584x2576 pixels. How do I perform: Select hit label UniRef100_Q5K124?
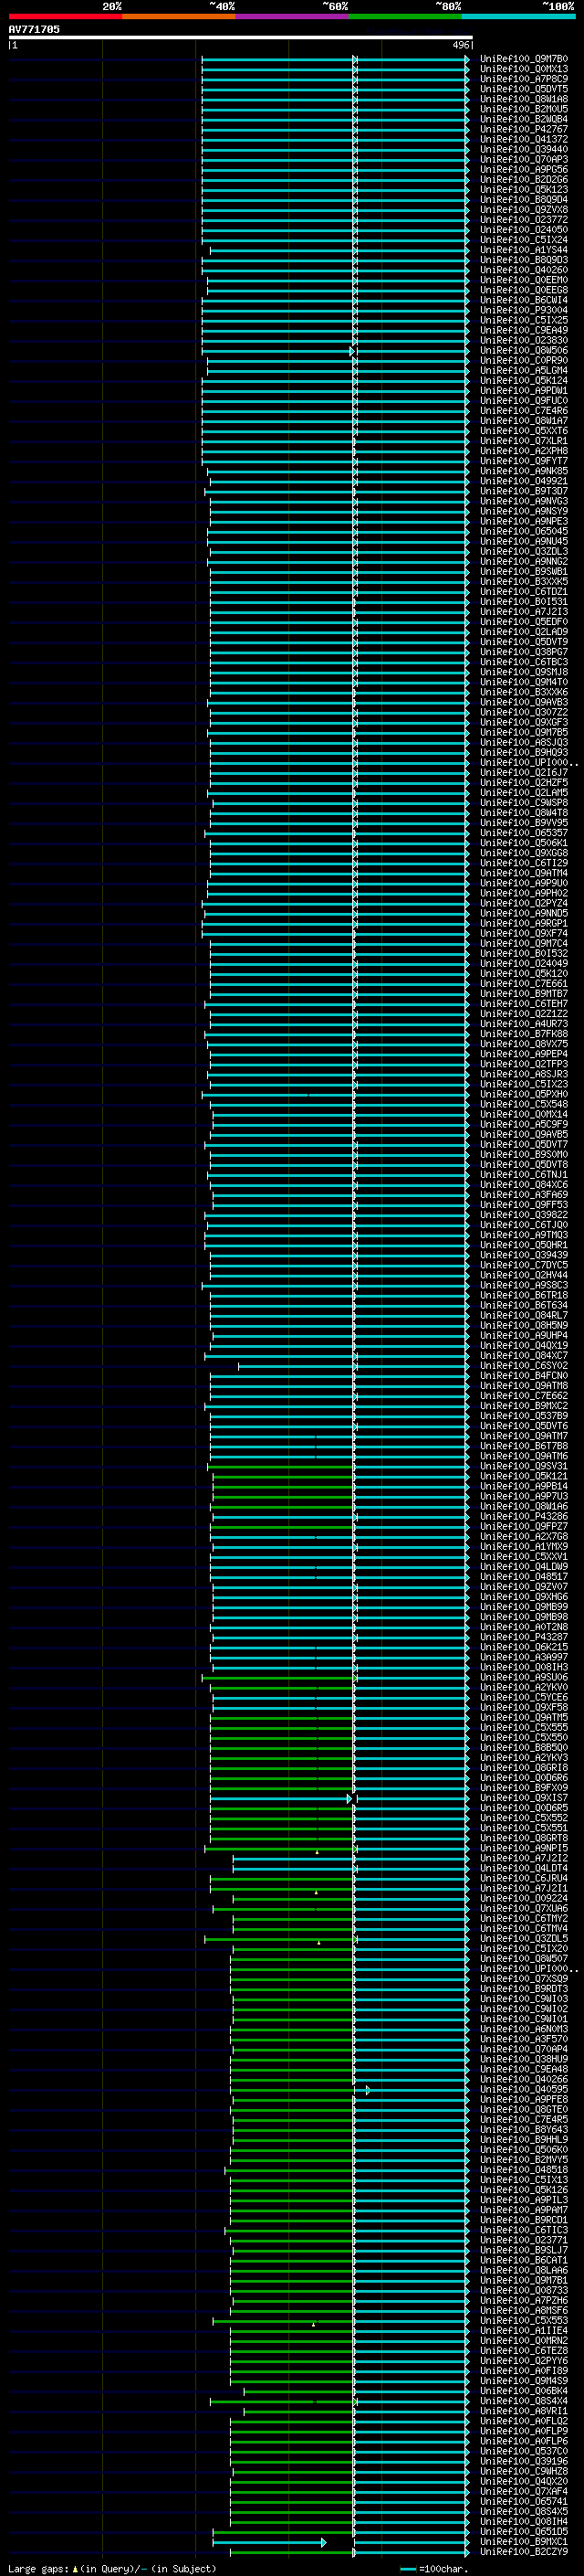524,381
